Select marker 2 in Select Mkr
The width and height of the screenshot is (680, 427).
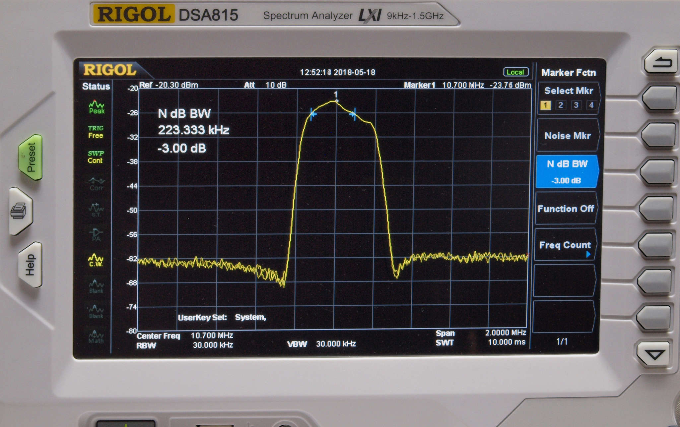pyautogui.click(x=561, y=105)
